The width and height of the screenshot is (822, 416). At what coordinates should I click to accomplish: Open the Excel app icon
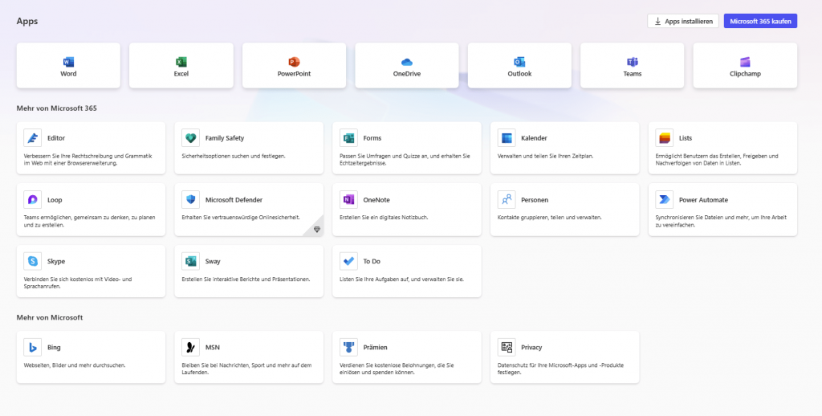(x=181, y=62)
